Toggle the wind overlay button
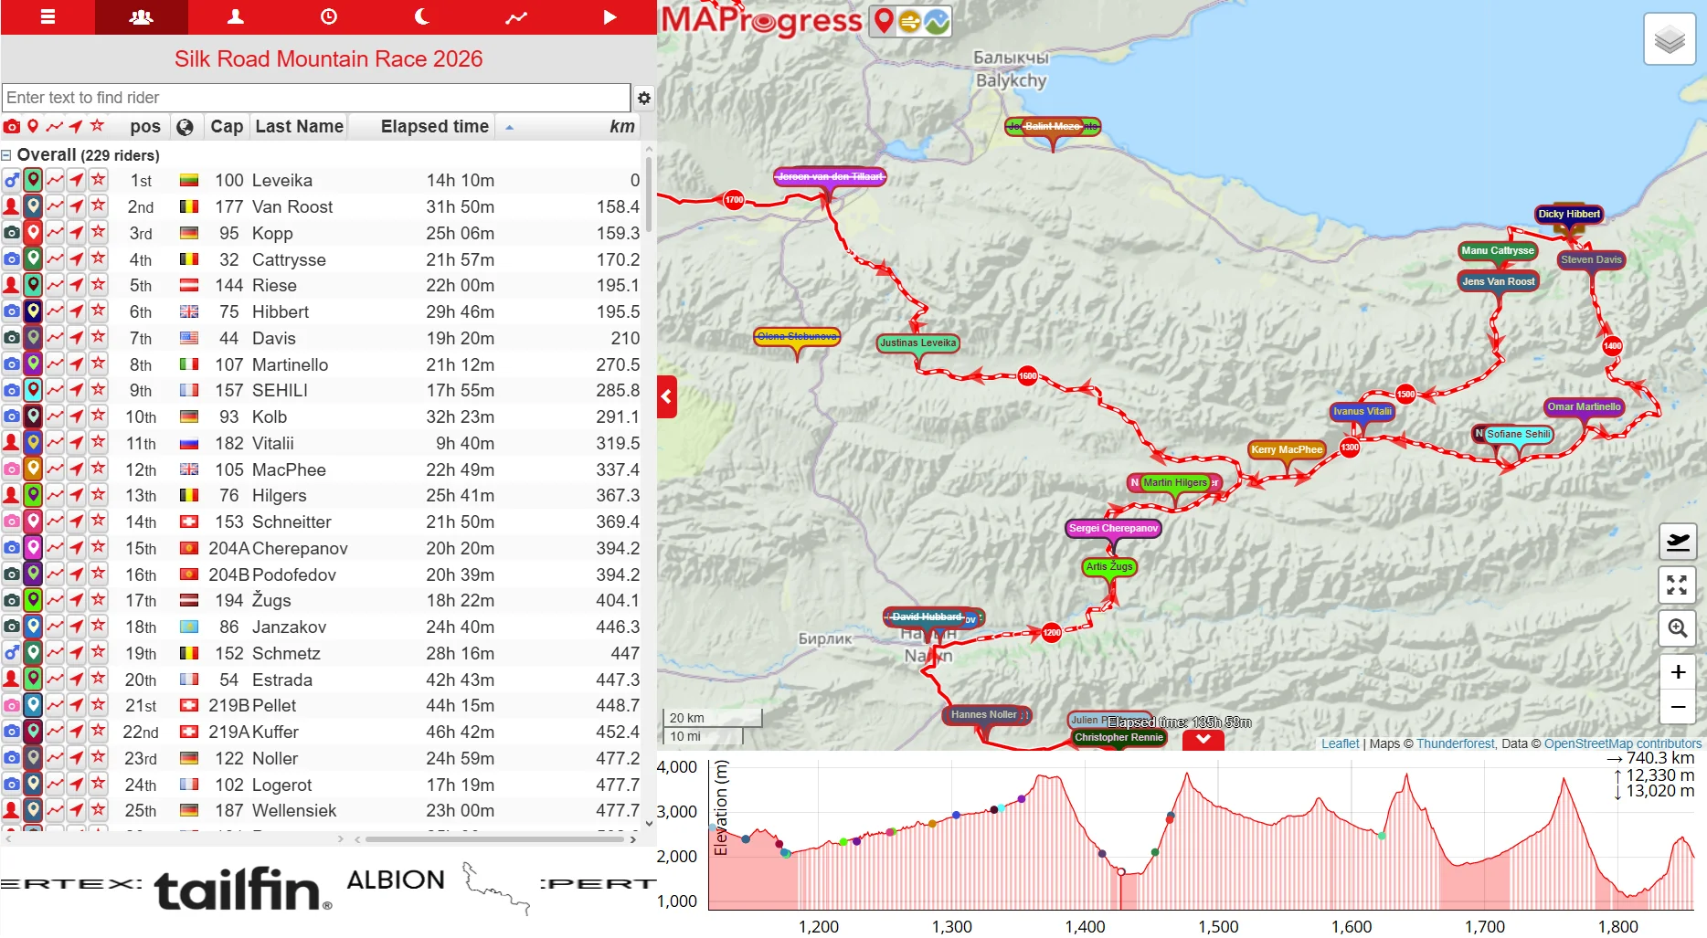Screen dimensions: 1707x938 (x=909, y=21)
